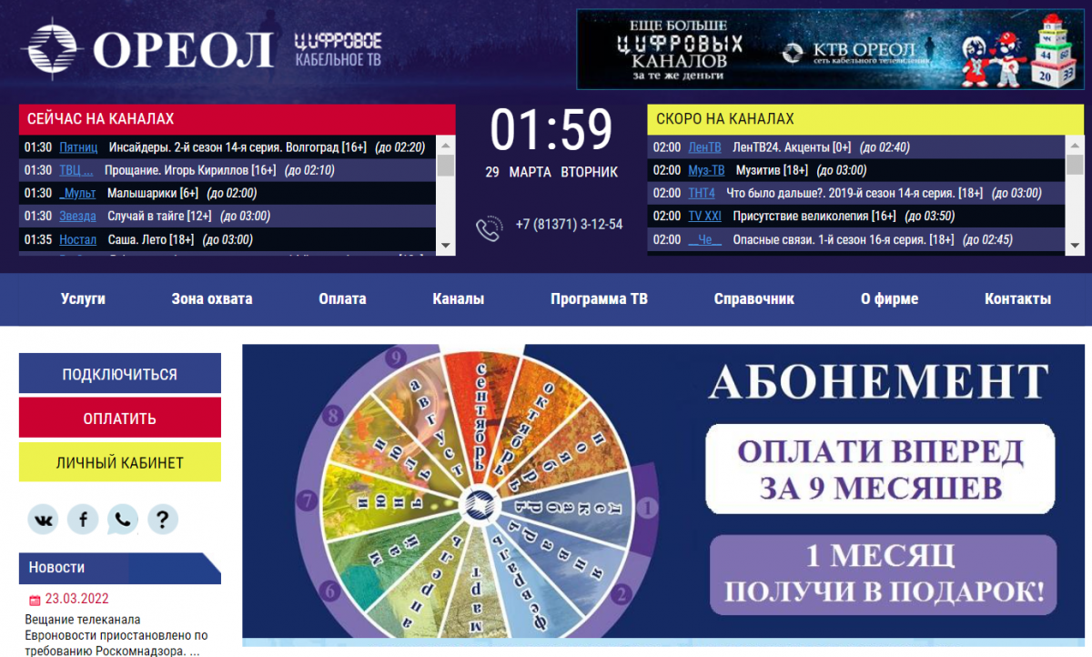This screenshot has height=657, width=1092.
Task: Open the Звезда channel link
Action: point(77,217)
